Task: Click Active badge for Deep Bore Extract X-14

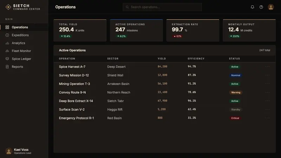Action: [235, 101]
